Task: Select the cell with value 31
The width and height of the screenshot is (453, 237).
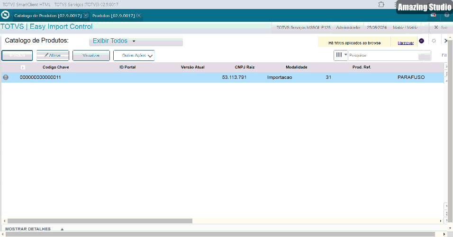Action: click(x=328, y=77)
